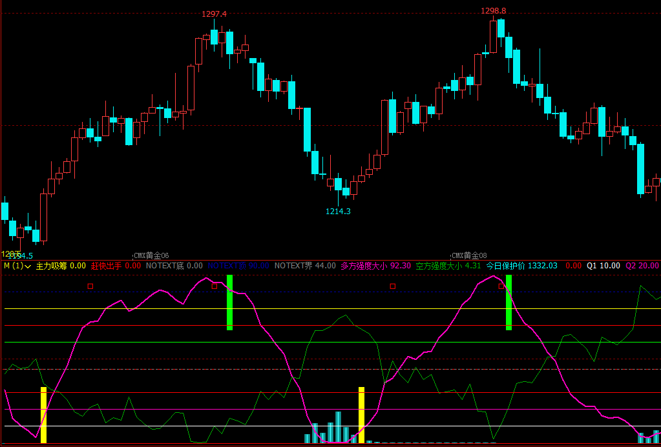This screenshot has height=447, width=661.
Task: Select the 1298.8 high price label
Action: coord(493,10)
